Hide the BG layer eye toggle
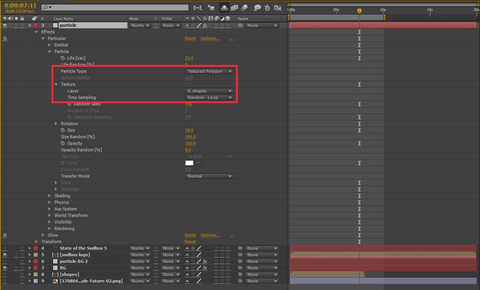The image size is (480, 290). coord(5,268)
